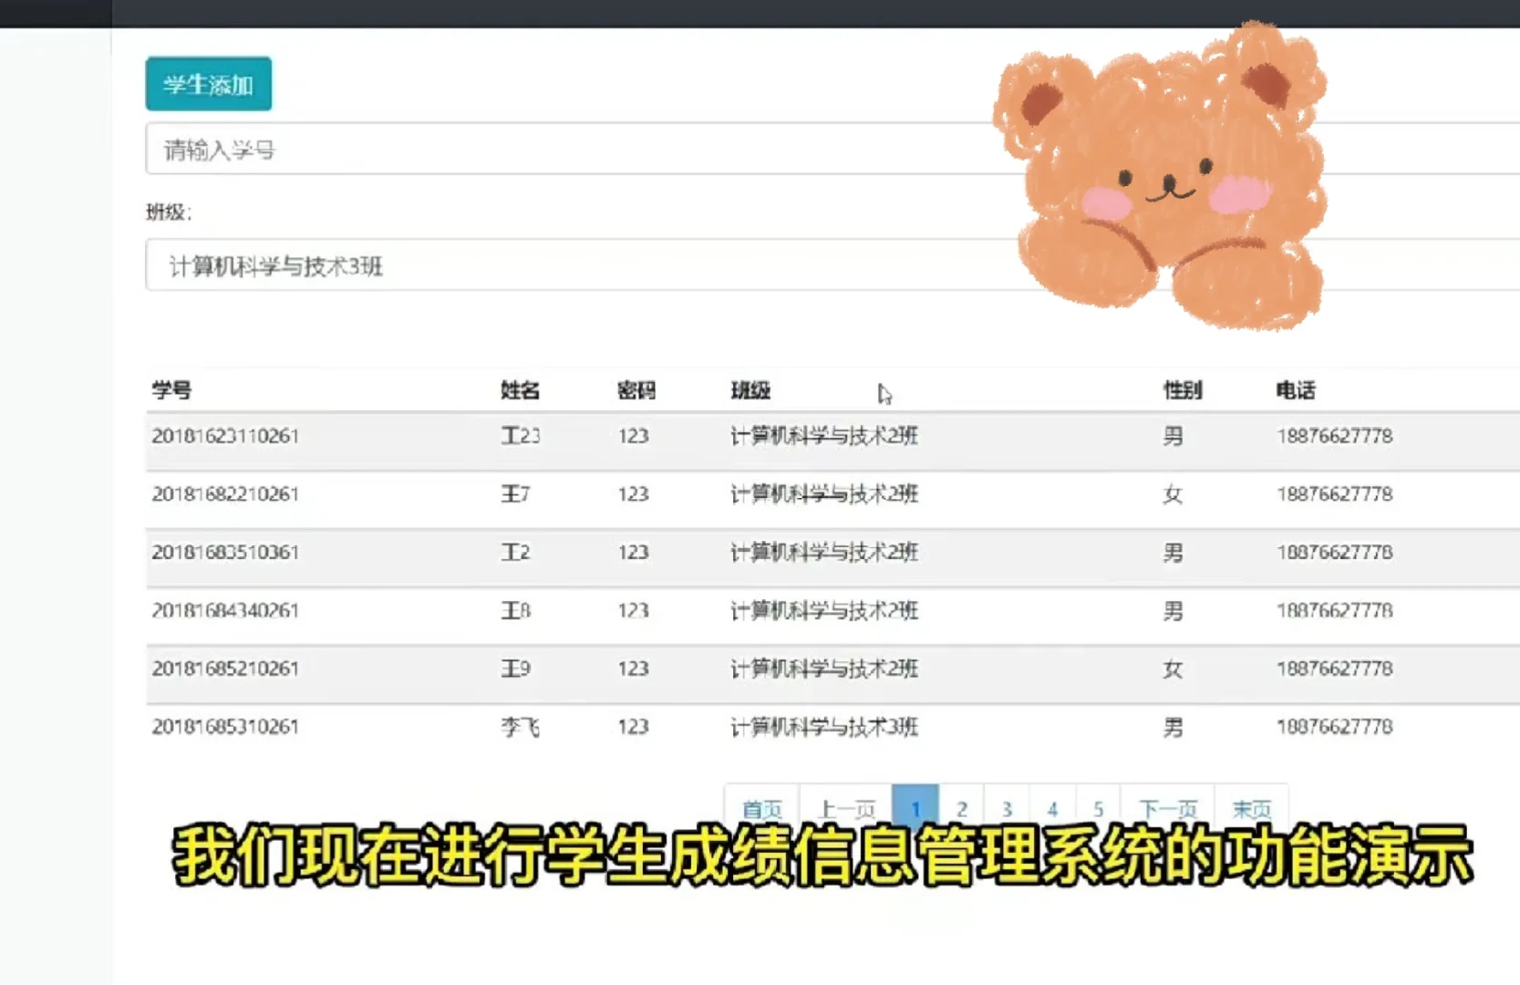The image size is (1520, 985).
Task: Click 上一页 to view the previous page
Action: coord(848,807)
